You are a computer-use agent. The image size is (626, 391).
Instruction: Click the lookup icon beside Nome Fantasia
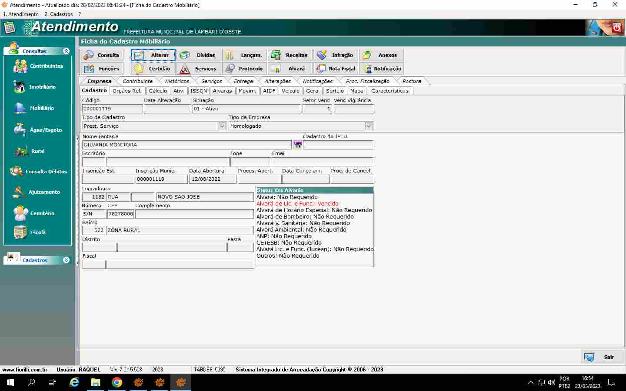(297, 145)
